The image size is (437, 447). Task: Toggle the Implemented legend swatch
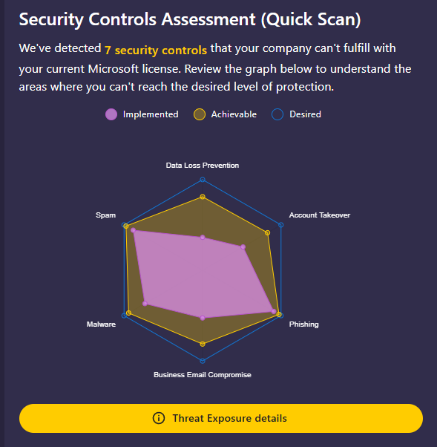111,114
